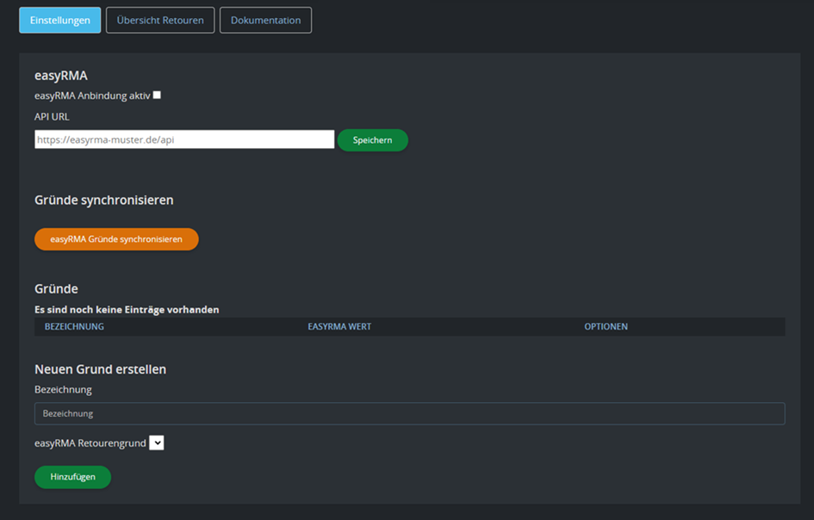Click the green Speichern button
Image resolution: width=814 pixels, height=520 pixels.
coord(372,140)
